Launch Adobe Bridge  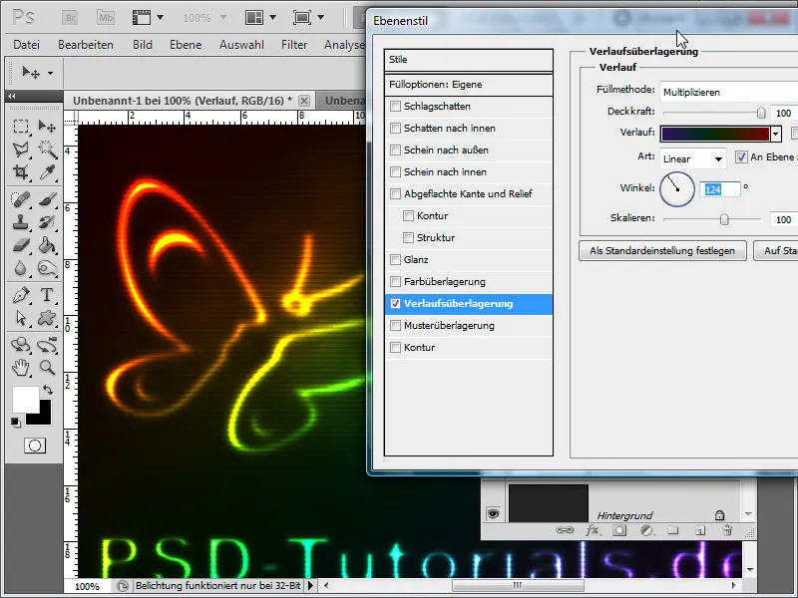pyautogui.click(x=70, y=18)
